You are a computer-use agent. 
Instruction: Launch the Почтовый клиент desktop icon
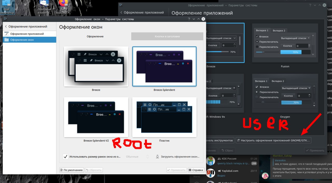pyautogui.click(x=45, y=7)
